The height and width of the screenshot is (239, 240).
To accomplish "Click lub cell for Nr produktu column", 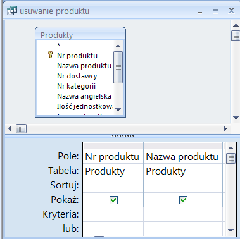I will click(x=113, y=229).
